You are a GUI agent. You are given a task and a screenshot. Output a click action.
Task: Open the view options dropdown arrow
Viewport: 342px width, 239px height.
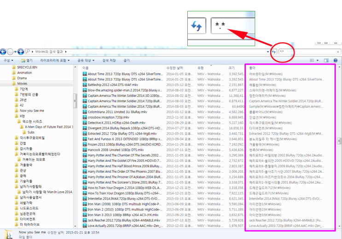pos(317,60)
